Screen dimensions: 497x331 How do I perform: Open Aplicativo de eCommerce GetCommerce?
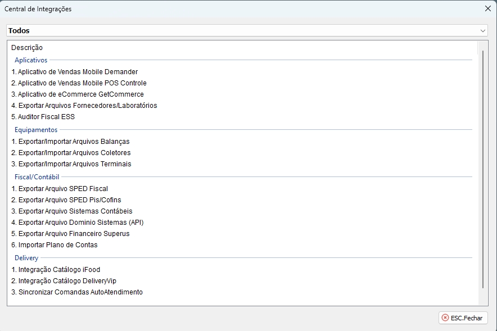[78, 94]
